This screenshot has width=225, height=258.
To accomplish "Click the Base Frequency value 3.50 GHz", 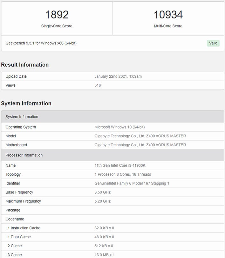I will (x=102, y=192).
